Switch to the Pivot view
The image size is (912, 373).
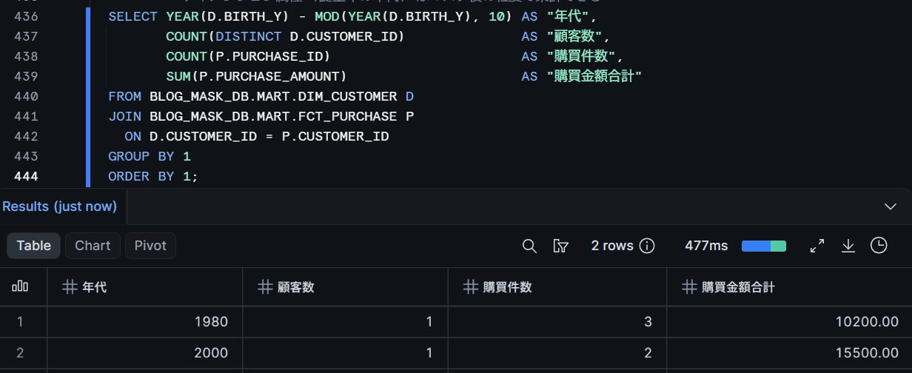[150, 246]
